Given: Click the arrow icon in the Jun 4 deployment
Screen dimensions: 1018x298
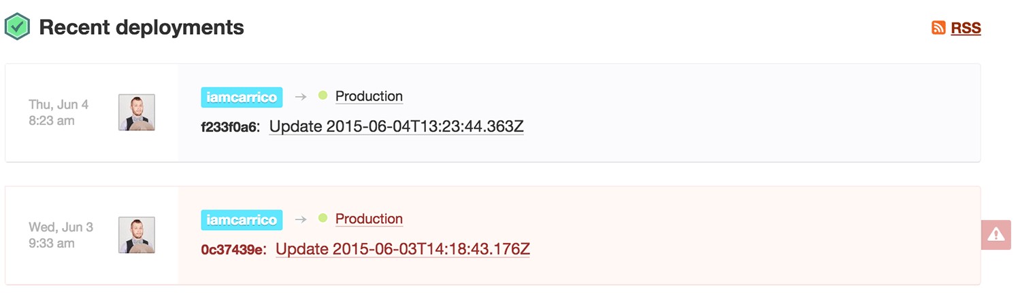Looking at the screenshot, I should pyautogui.click(x=300, y=97).
